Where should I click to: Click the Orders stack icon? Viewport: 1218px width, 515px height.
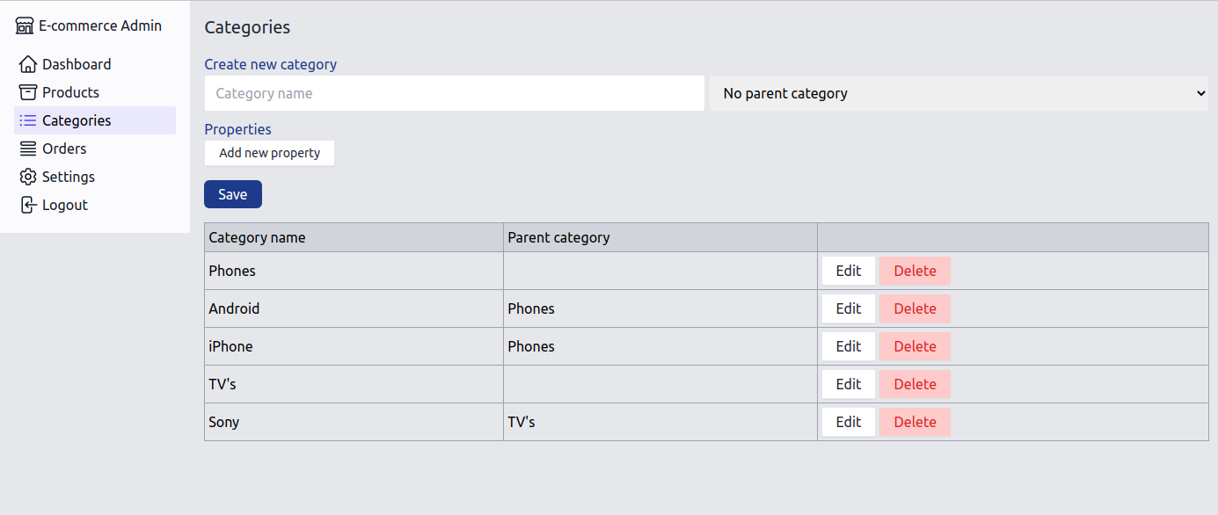coord(28,149)
